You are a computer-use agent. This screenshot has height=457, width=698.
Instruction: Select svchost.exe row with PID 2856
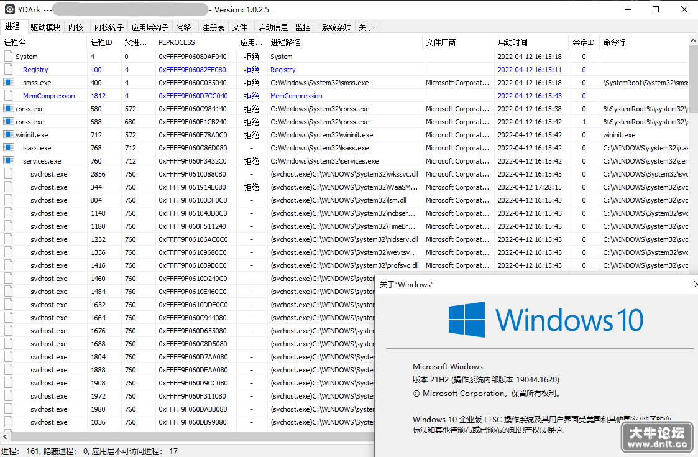click(346, 174)
